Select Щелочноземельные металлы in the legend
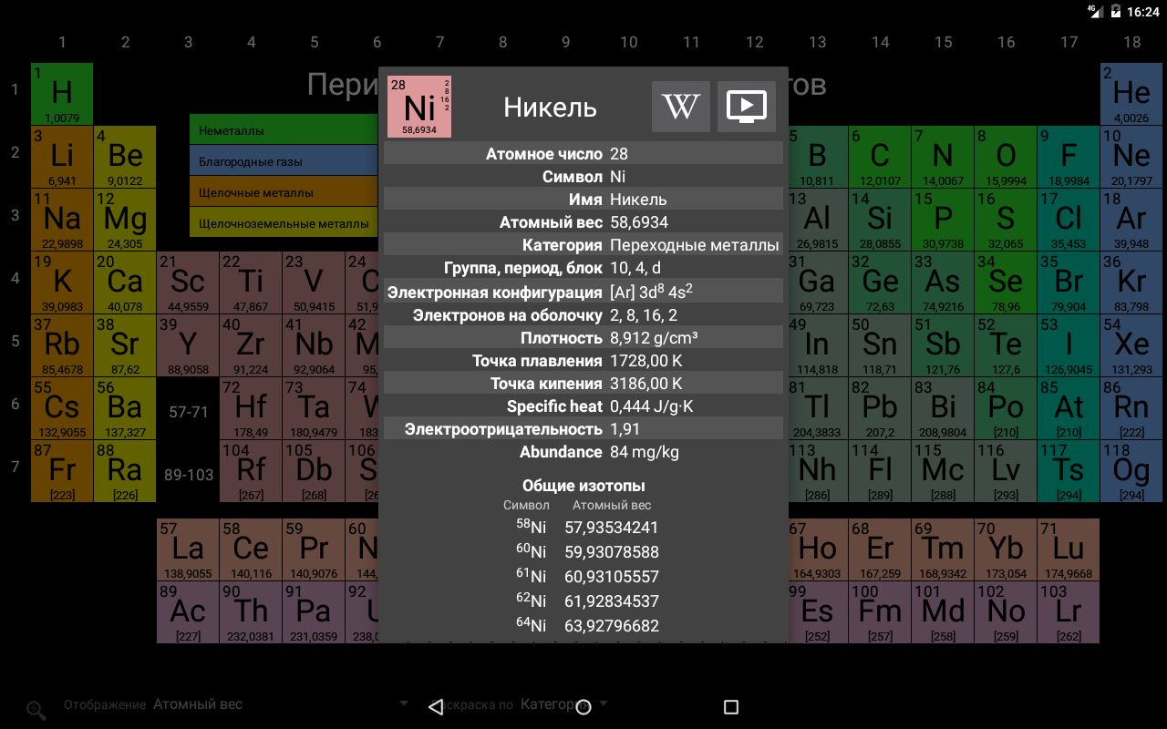 point(283,223)
